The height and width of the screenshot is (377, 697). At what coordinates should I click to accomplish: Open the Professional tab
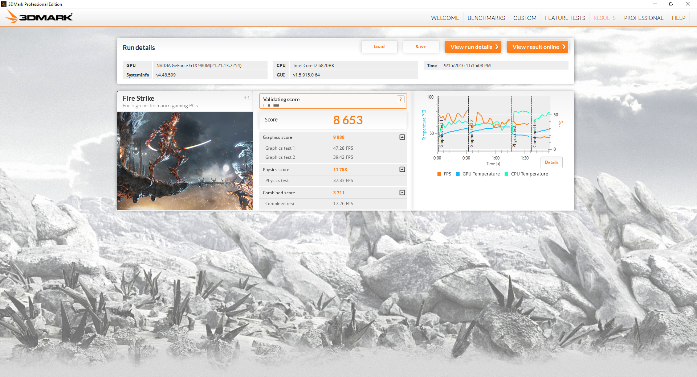click(x=644, y=18)
